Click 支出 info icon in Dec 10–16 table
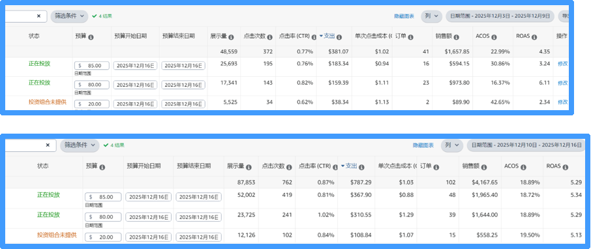The width and height of the screenshot is (591, 249). (x=361, y=167)
